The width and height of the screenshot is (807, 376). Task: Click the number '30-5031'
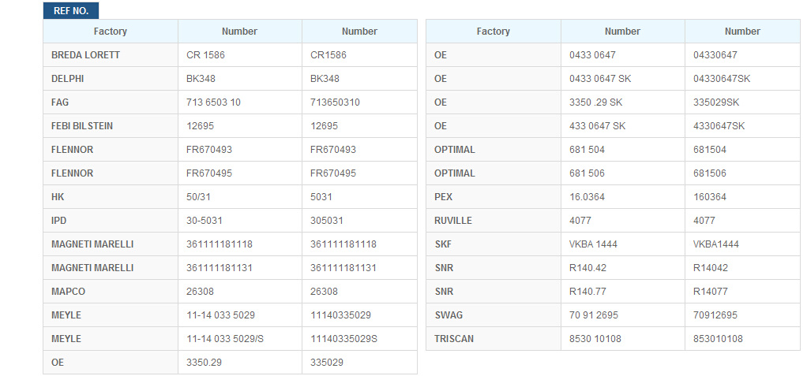(x=205, y=221)
